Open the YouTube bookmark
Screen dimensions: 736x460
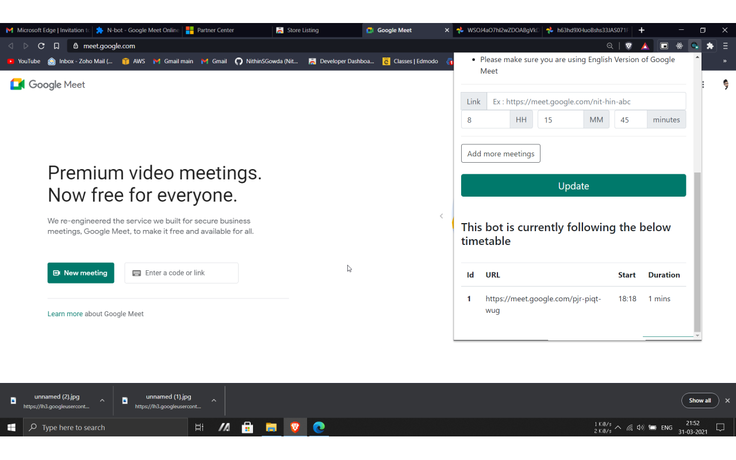point(24,61)
